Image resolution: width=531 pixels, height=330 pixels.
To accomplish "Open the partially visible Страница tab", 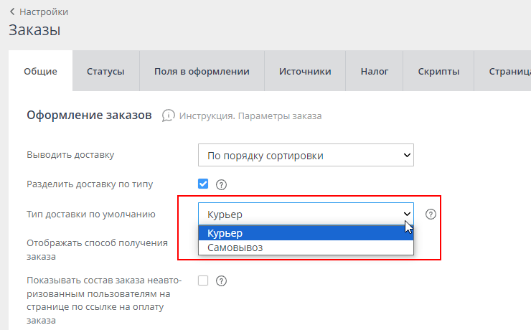I will point(508,71).
